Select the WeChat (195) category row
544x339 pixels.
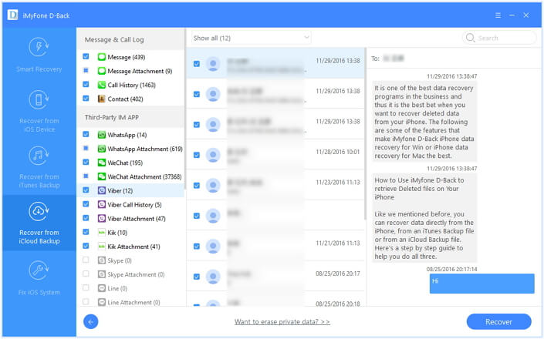tap(130, 163)
